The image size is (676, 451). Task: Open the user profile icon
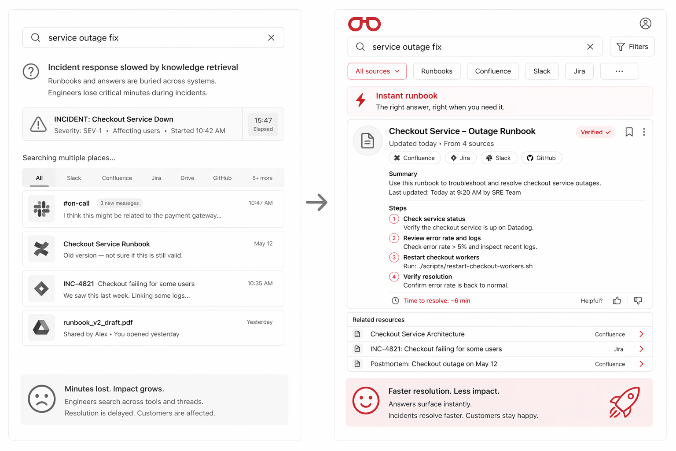[x=646, y=23]
